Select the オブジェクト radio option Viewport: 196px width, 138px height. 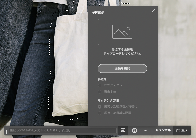tap(100, 85)
